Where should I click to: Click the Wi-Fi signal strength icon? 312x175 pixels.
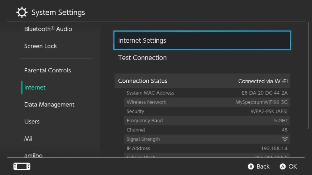285,139
